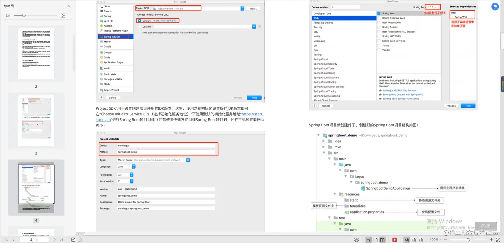The image size is (504, 243).
Task: Close the 缩略图 thumbnail panel
Action: coord(69,6)
